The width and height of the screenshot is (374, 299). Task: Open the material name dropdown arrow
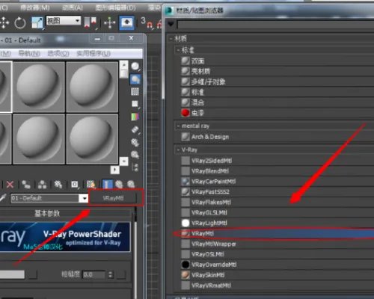tap(84, 198)
